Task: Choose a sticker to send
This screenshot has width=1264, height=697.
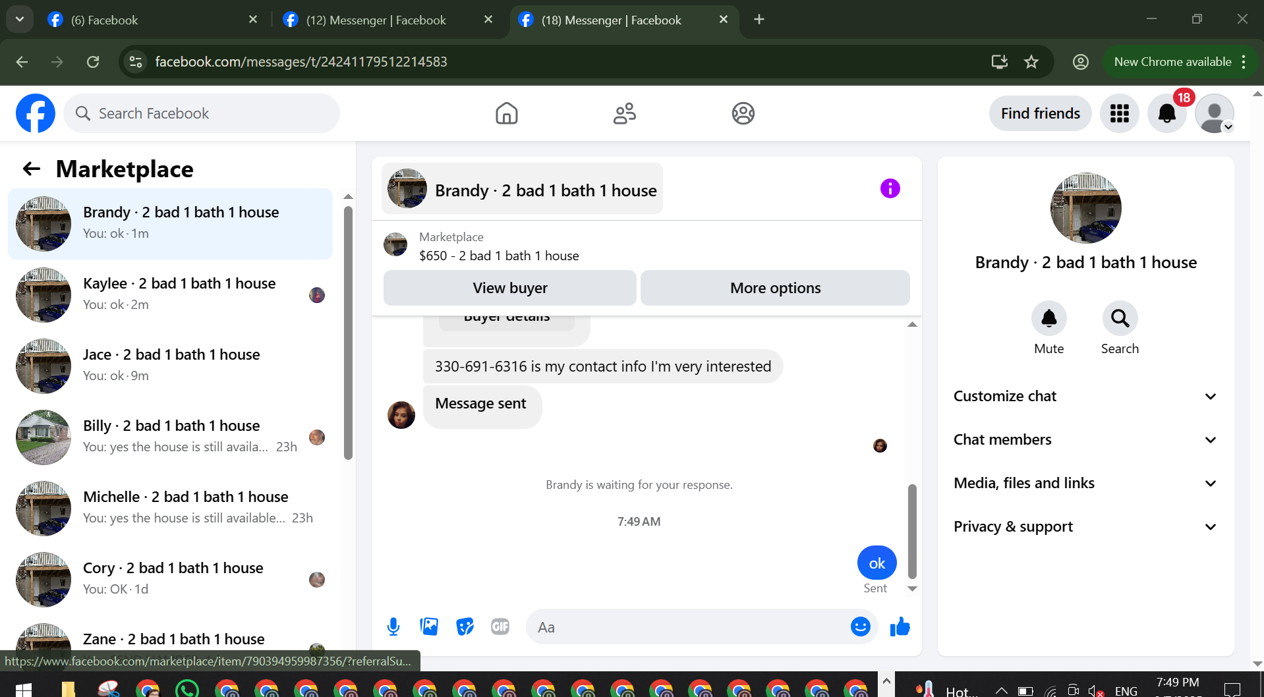Action: coord(465,627)
